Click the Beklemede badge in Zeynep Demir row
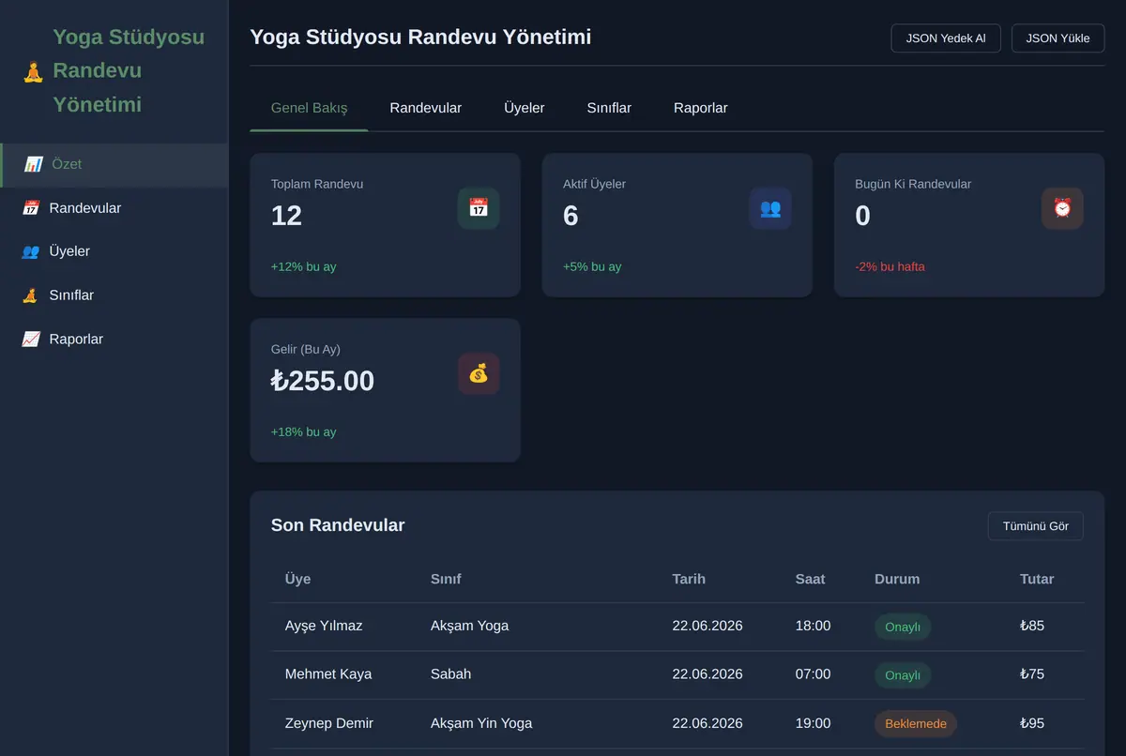Viewport: 1126px width, 756px height. (916, 724)
